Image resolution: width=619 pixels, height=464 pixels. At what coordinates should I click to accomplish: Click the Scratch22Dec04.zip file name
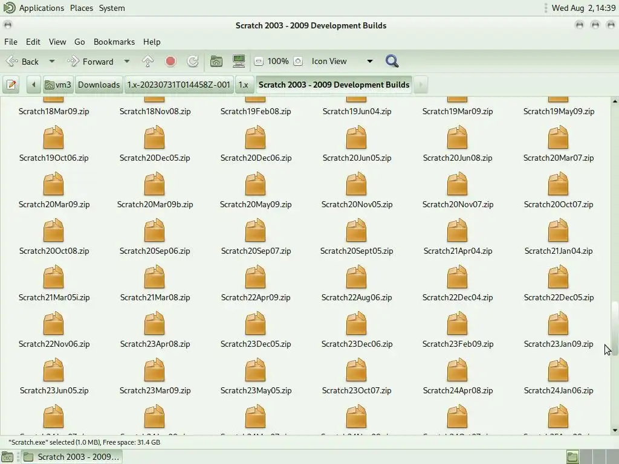tap(458, 298)
